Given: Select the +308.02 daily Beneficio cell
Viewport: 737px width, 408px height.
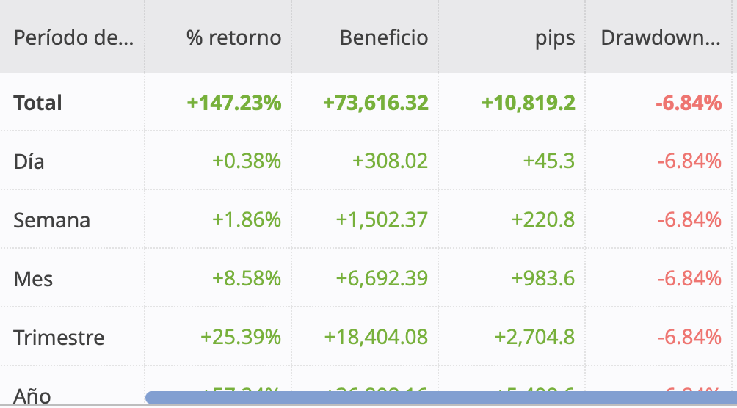Looking at the screenshot, I should click(390, 161).
